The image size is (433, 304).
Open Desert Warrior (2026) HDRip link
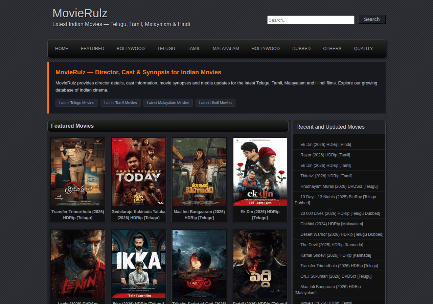click(342, 234)
